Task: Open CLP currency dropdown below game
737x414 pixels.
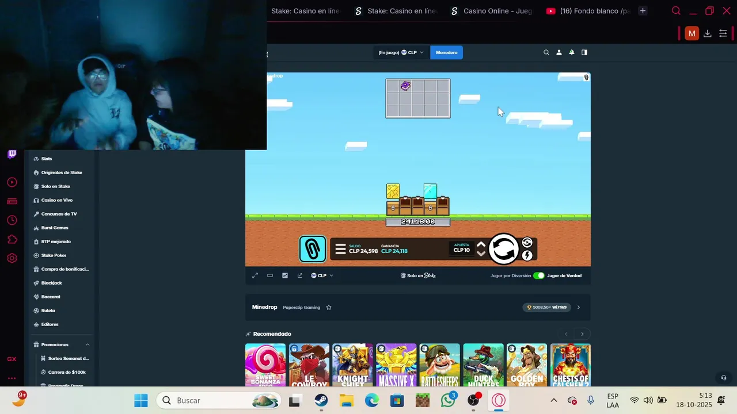Action: click(322, 275)
